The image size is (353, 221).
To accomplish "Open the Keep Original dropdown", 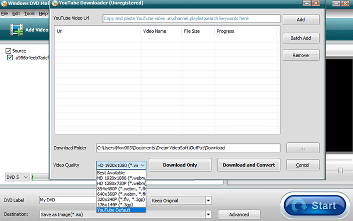I will pos(181,200).
